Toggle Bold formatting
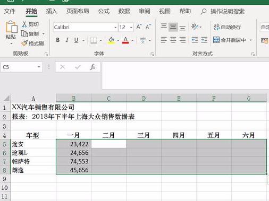This screenshot has height=201, width=269. [58, 40]
